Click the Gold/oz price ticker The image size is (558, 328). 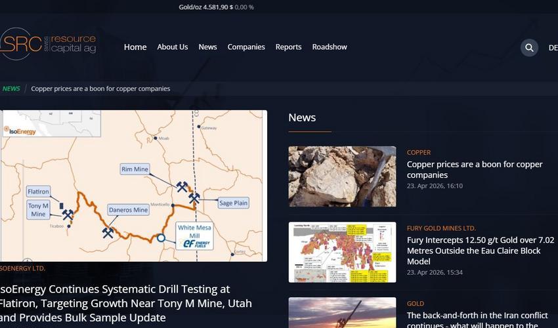coord(216,7)
